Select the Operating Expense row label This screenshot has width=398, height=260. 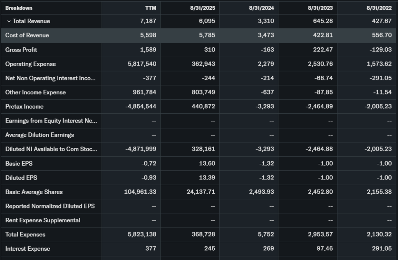point(31,64)
